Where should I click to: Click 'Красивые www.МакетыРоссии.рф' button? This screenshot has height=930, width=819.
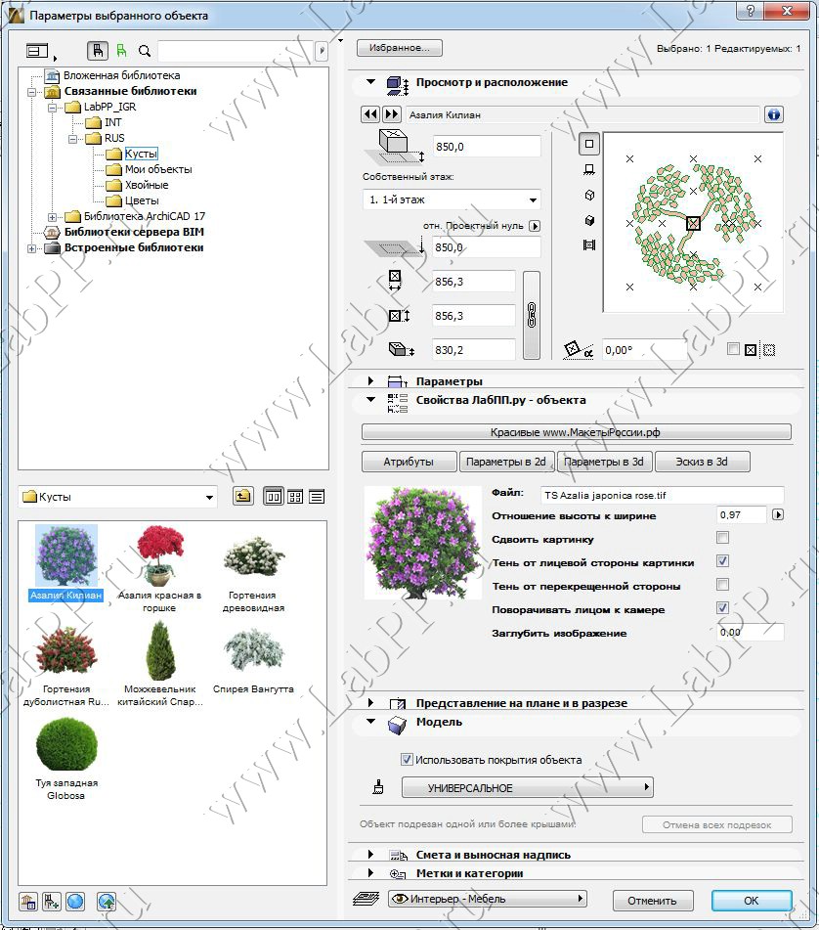coord(576,432)
